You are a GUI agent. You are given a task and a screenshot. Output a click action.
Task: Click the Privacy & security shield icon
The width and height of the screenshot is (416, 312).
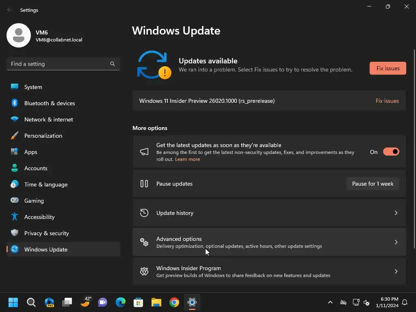coord(15,233)
